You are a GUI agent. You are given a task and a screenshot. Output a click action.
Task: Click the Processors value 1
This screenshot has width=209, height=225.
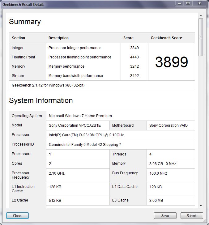(50, 154)
